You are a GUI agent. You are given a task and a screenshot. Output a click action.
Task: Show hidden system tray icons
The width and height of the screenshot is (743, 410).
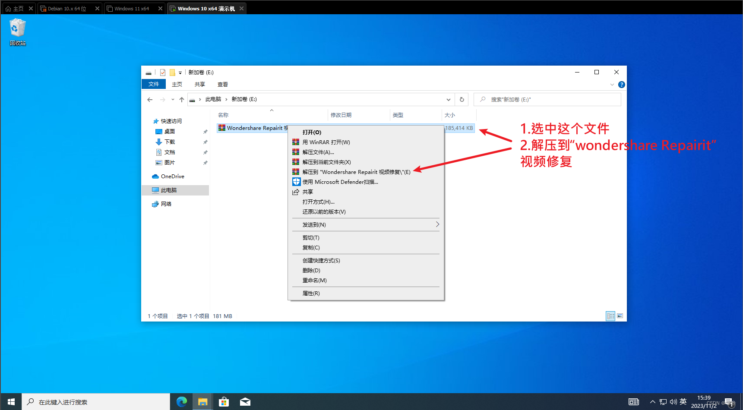click(x=653, y=402)
